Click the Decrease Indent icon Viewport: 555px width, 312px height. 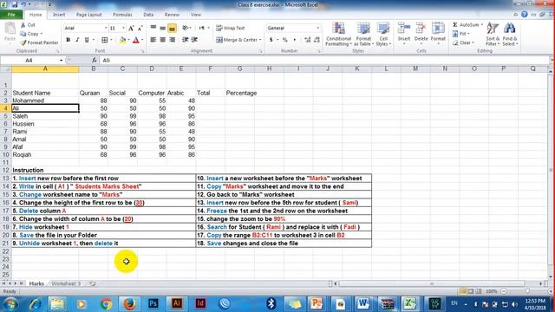pyautogui.click(x=185, y=40)
